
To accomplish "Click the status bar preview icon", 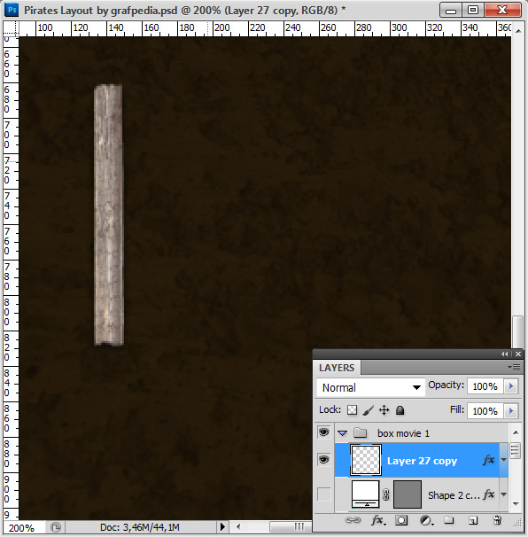I will point(56,526).
